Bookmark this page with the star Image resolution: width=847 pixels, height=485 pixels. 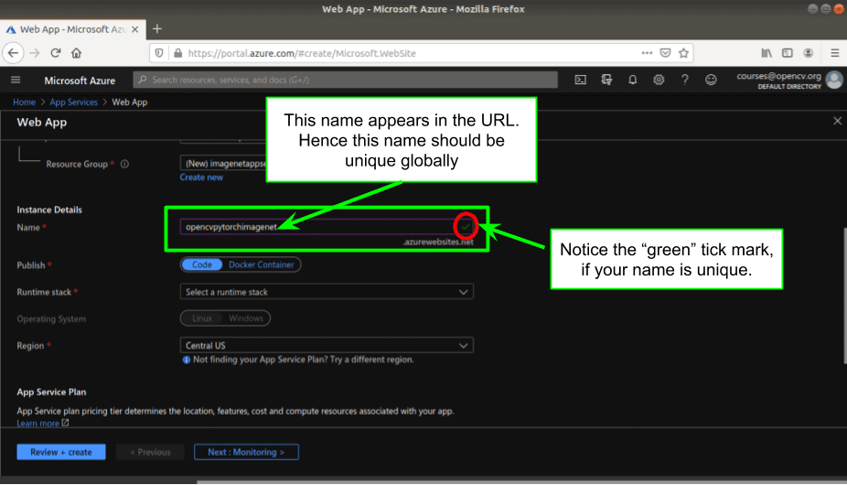coord(683,53)
